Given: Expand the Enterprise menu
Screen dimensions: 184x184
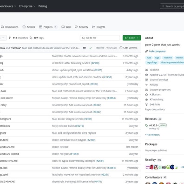Looking at the screenshot, I should [x=27, y=6].
